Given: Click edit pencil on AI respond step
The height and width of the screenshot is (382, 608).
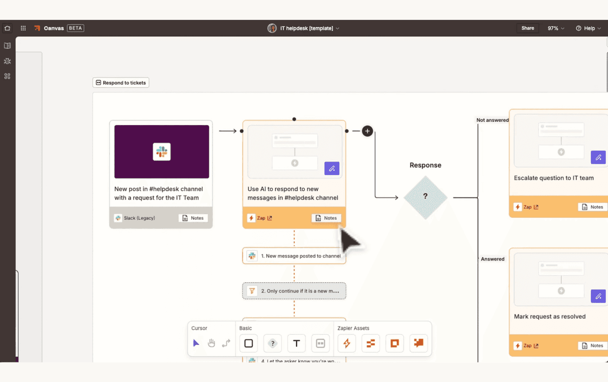Looking at the screenshot, I should (332, 168).
